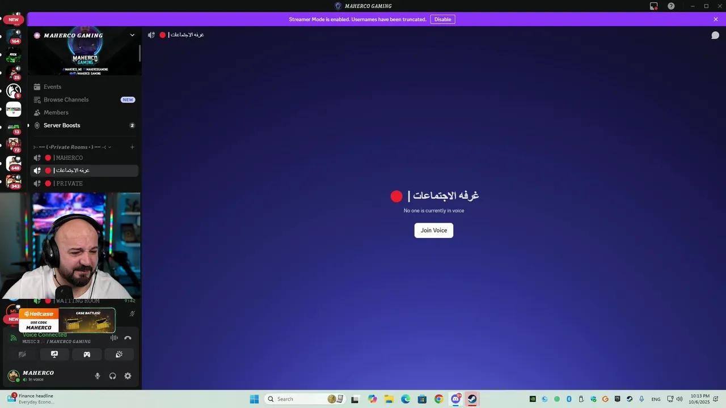This screenshot has height=408, width=726.
Task: Select the | PRIVATE voice channel
Action: 83,184
